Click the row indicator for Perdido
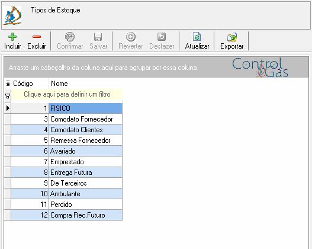 (x=8, y=205)
